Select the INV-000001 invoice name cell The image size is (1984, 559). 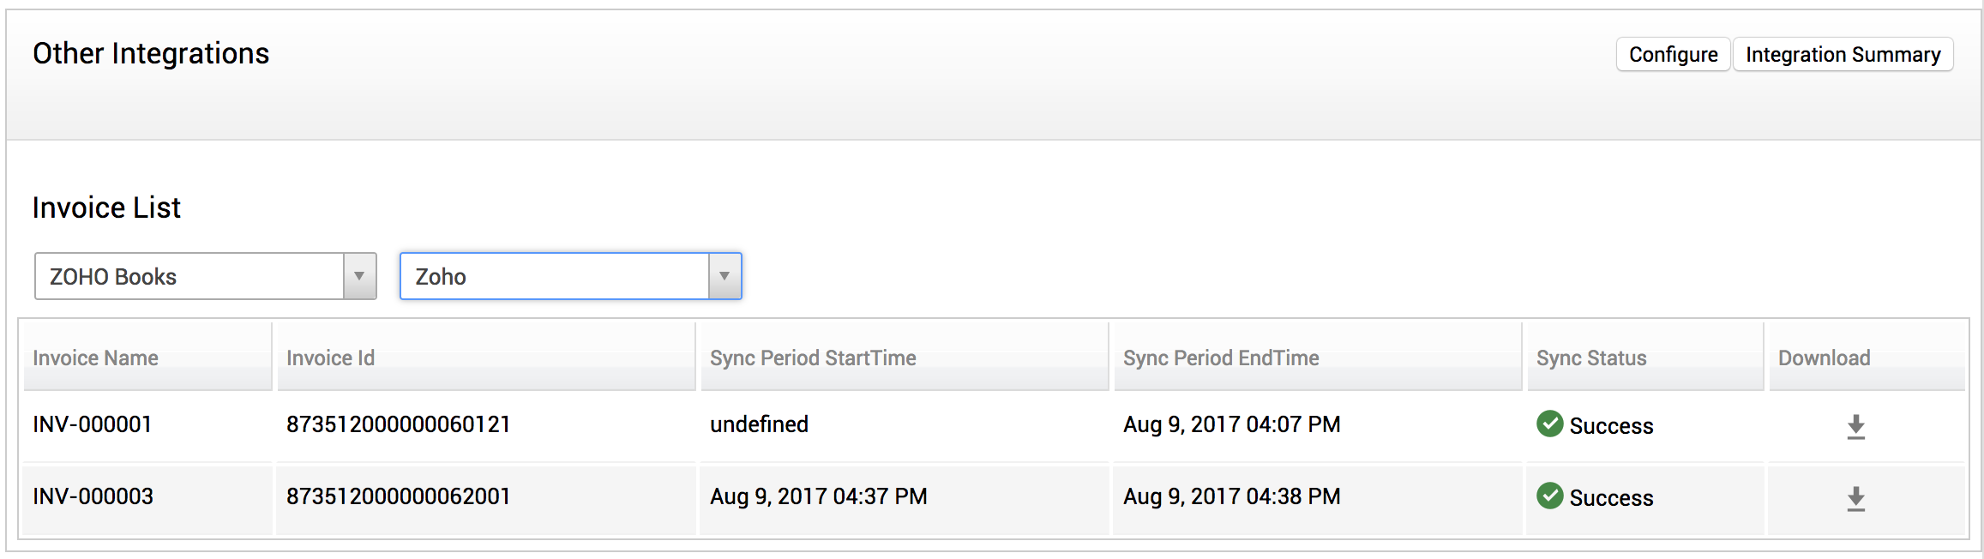tap(93, 424)
